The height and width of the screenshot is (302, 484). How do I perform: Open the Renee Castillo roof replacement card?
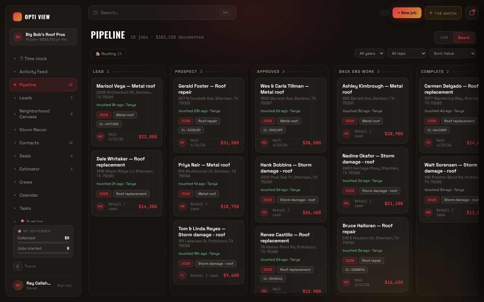[x=291, y=260]
